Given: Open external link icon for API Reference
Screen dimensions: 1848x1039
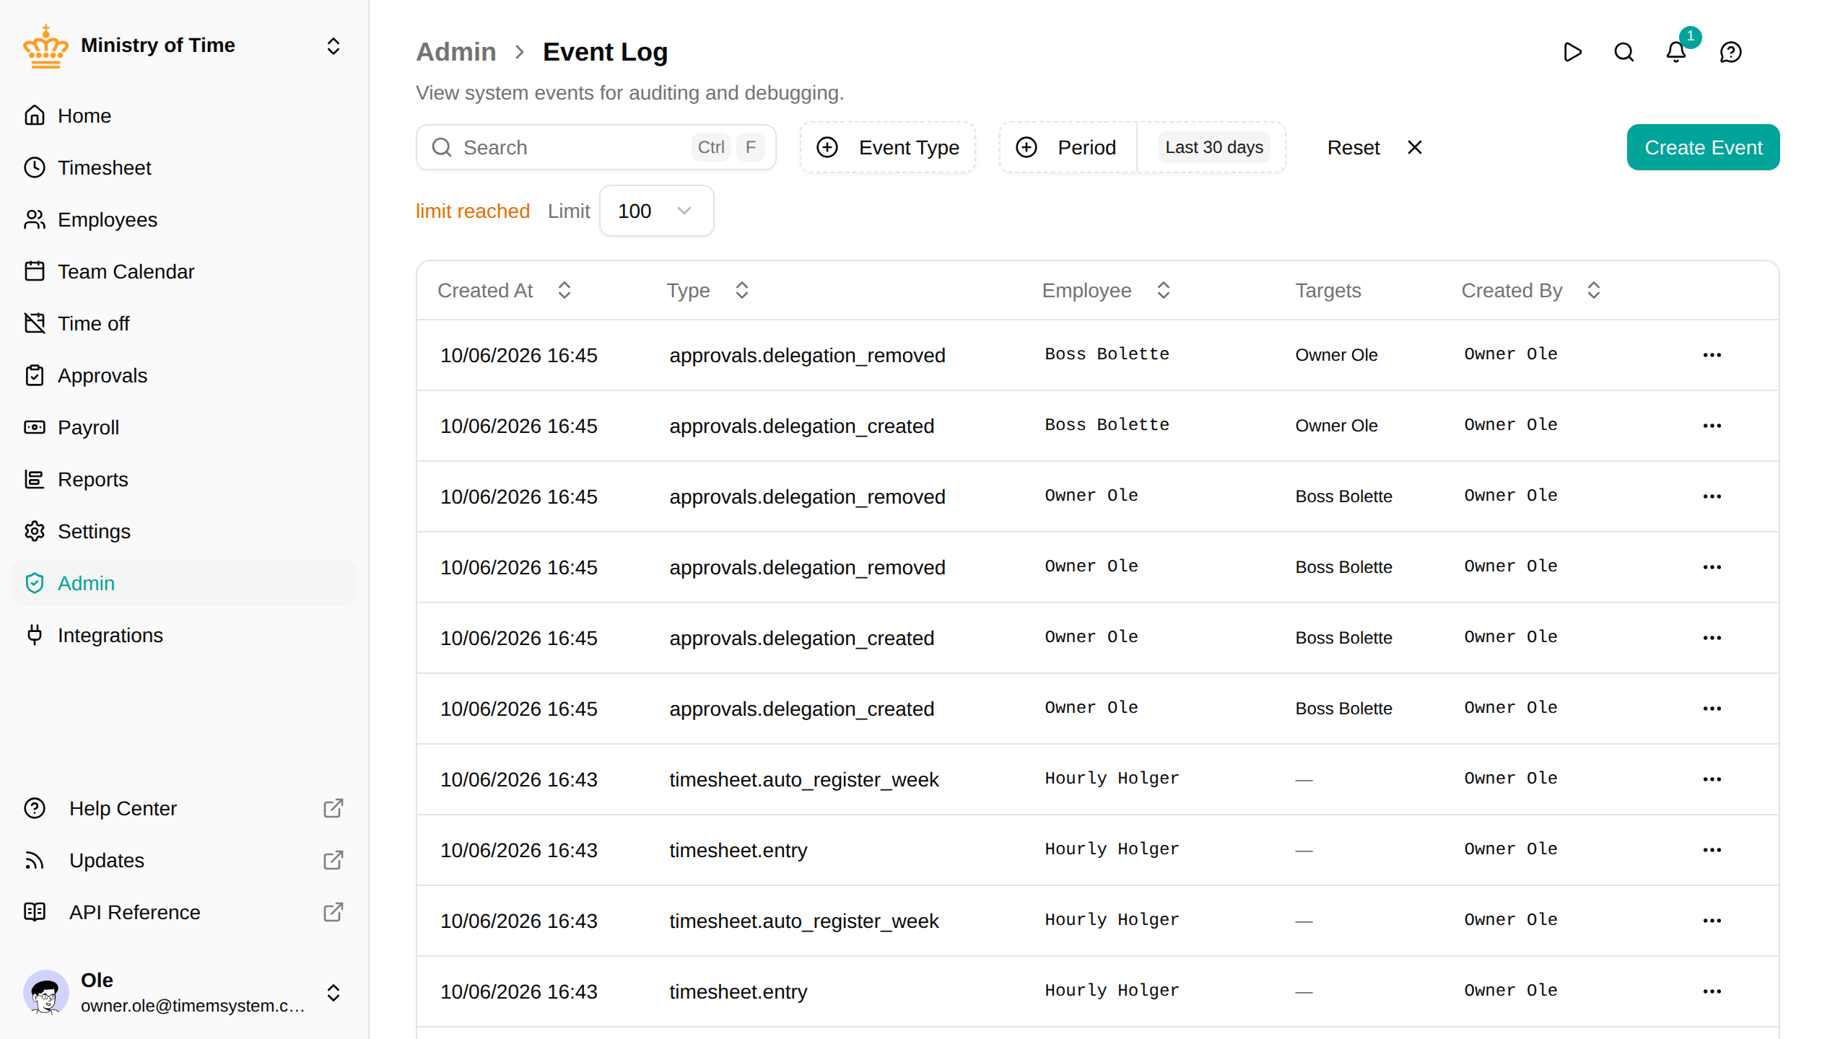Looking at the screenshot, I should point(333,912).
